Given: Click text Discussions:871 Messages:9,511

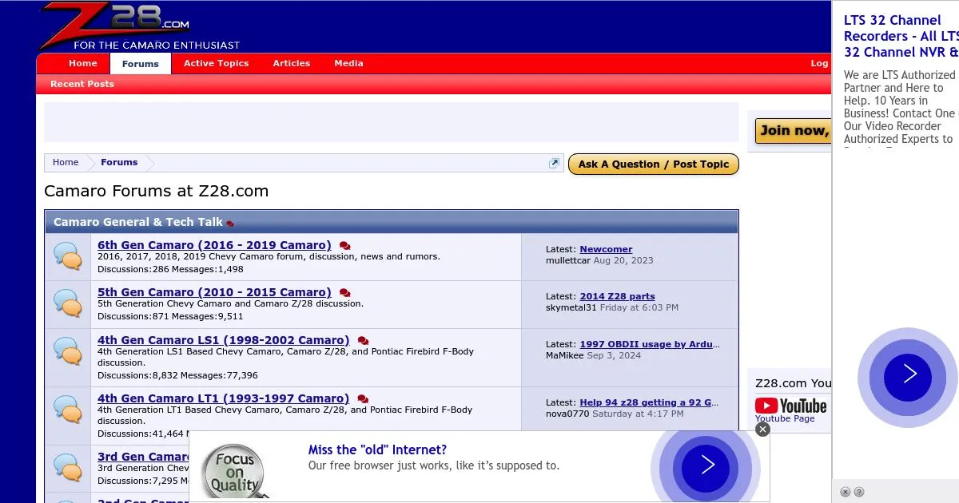Looking at the screenshot, I should 170,317.
